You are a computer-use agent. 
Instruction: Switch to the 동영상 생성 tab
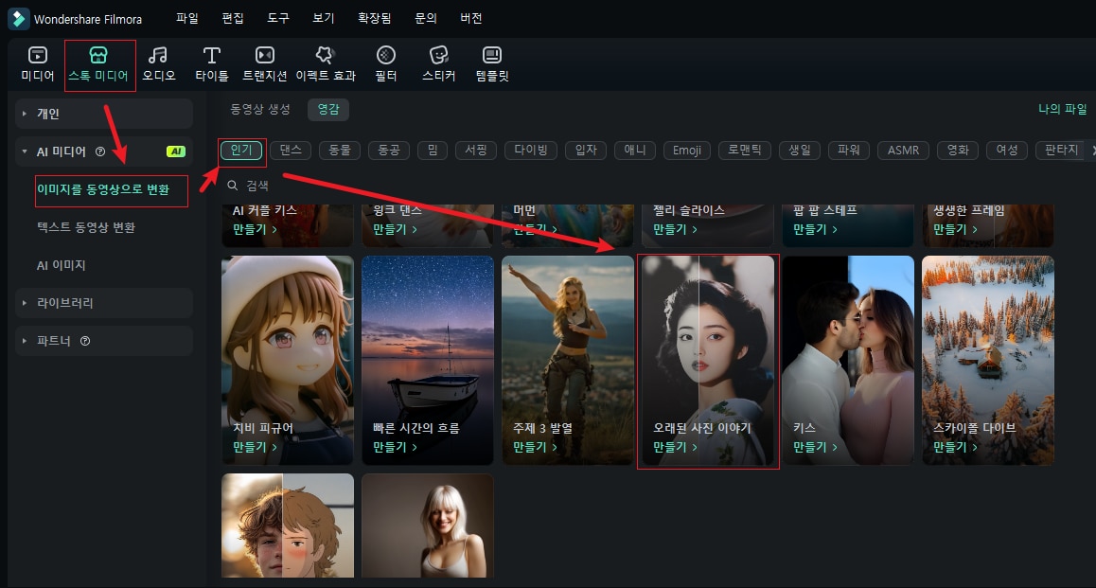pyautogui.click(x=260, y=109)
